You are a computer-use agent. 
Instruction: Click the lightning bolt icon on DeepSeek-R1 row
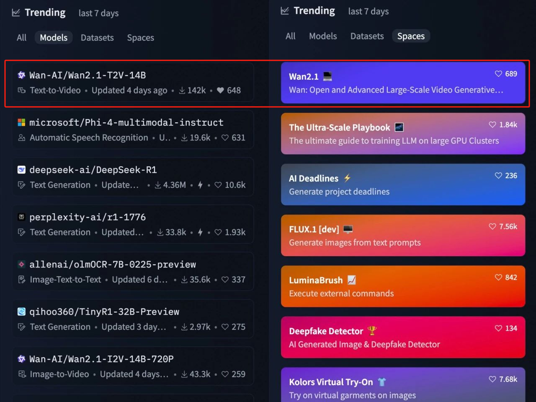tap(200, 185)
